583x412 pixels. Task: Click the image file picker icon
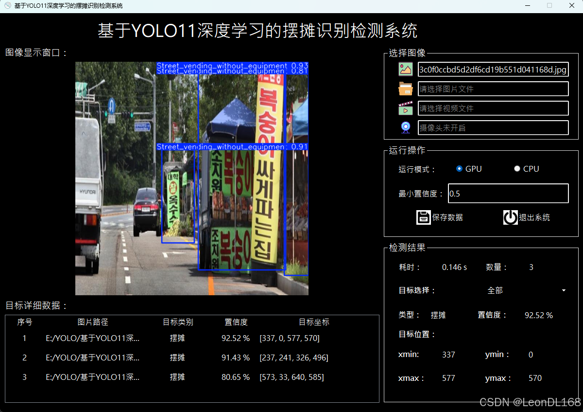tap(406, 70)
